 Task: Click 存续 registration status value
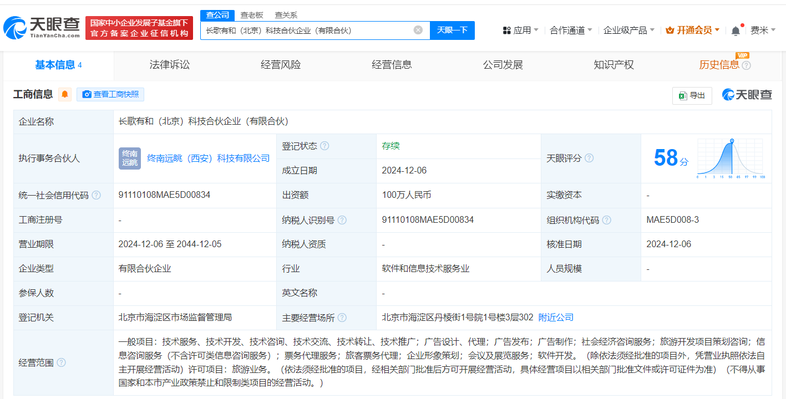click(x=391, y=146)
